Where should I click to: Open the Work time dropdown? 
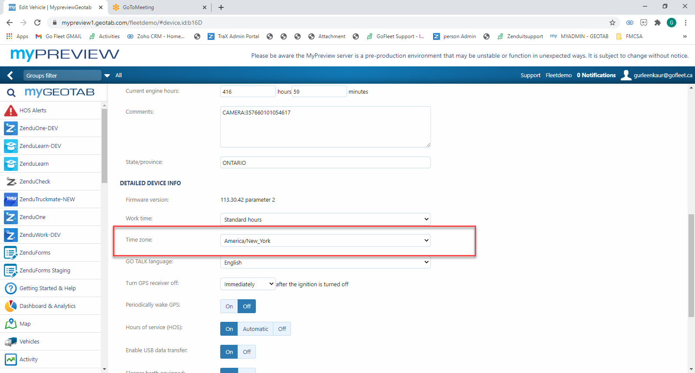coord(325,219)
